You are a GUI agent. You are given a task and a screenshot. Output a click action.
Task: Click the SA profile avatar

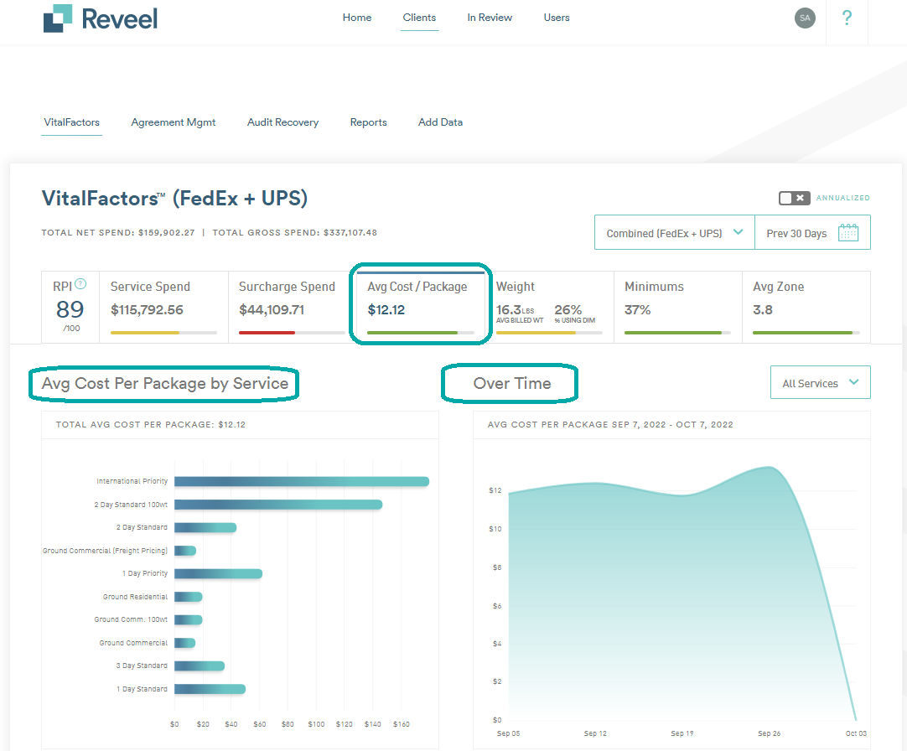[805, 18]
